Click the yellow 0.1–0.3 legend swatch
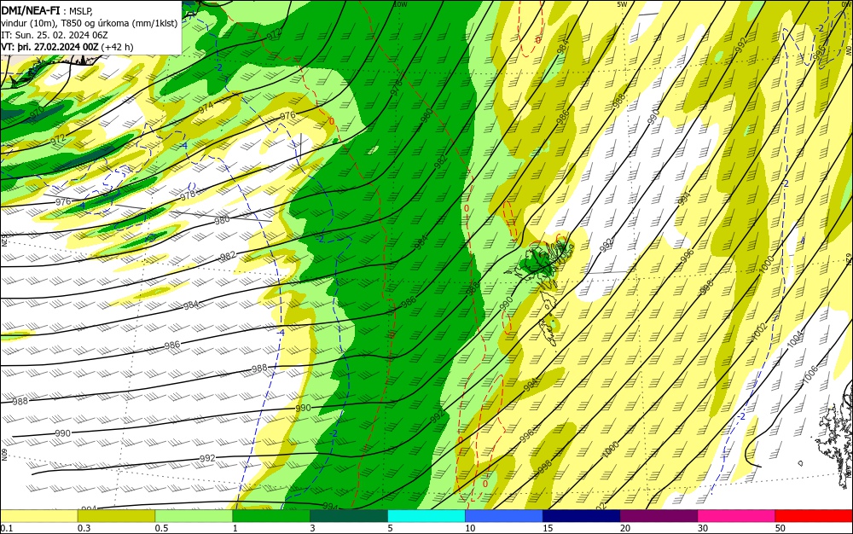This screenshot has height=534, width=853. (x=38, y=516)
